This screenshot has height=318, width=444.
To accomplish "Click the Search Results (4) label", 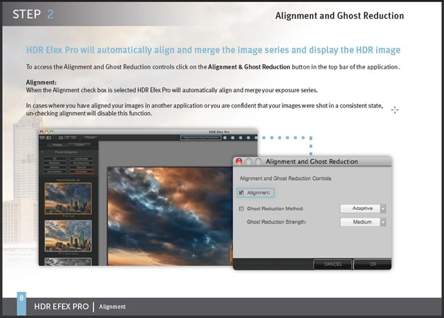I will (x=68, y=180).
